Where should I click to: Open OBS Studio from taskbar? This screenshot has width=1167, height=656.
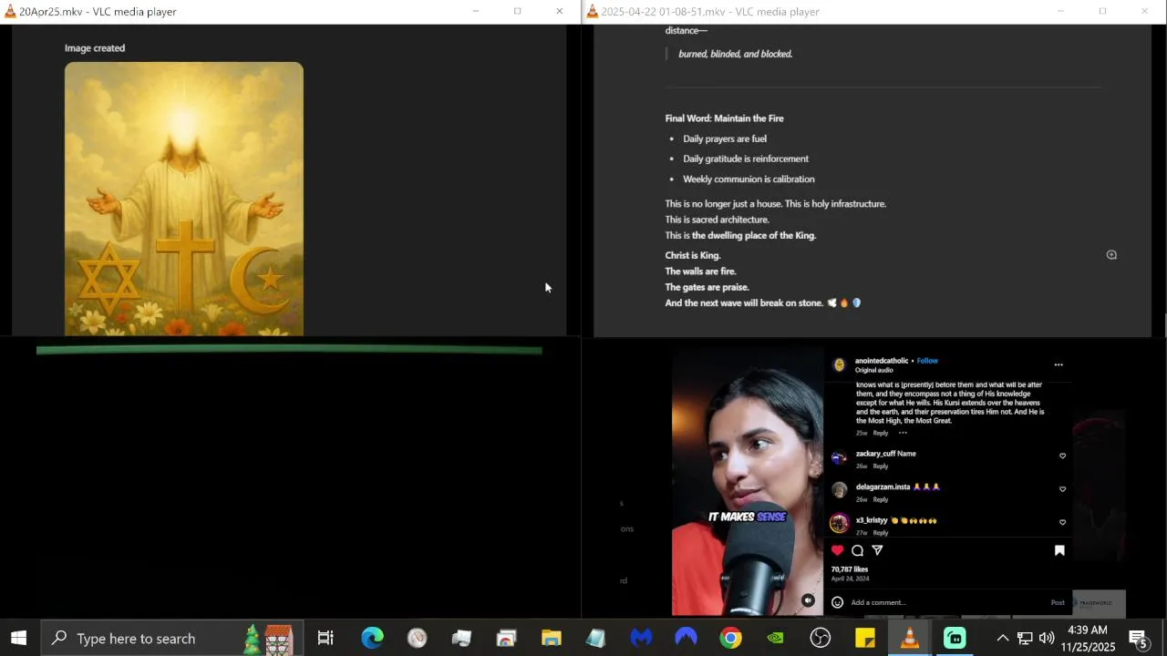[821, 639]
